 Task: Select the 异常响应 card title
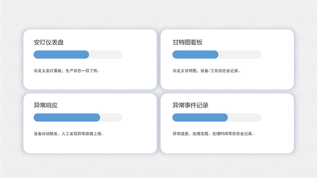pos(46,105)
